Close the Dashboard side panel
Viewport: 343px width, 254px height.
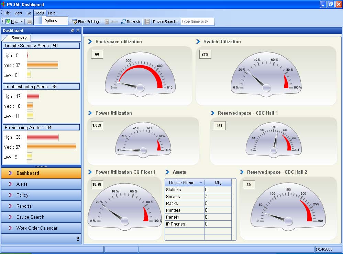pyautogui.click(x=78, y=31)
